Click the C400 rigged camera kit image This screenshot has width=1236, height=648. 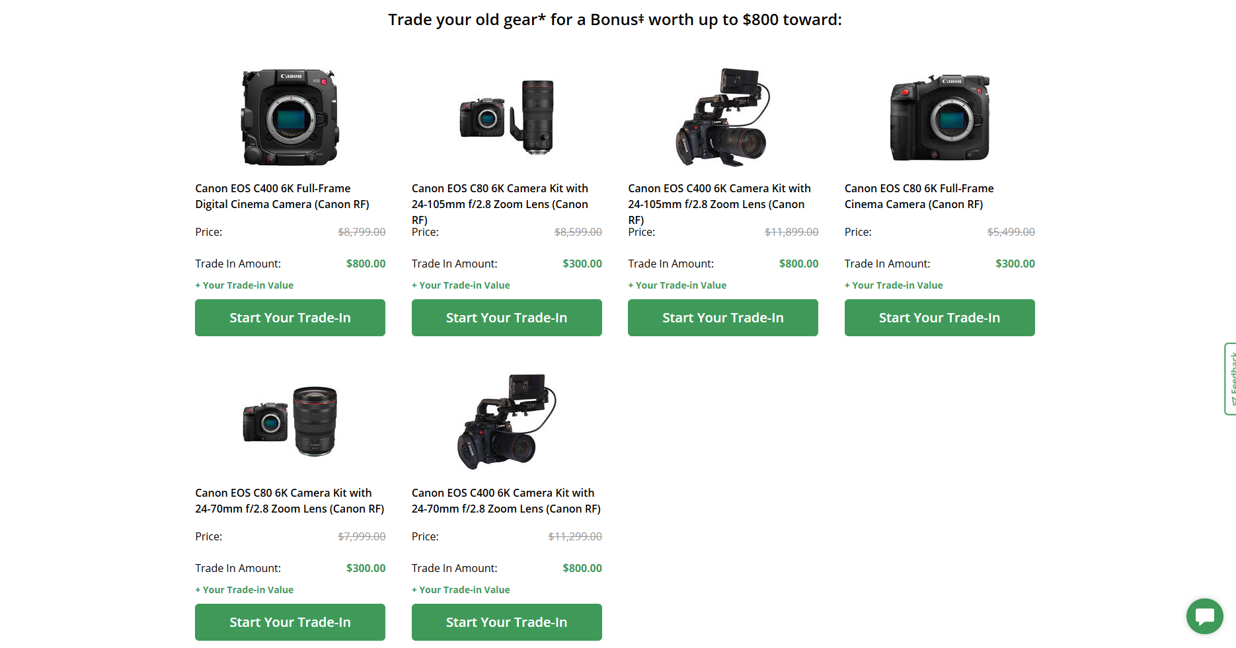722,118
